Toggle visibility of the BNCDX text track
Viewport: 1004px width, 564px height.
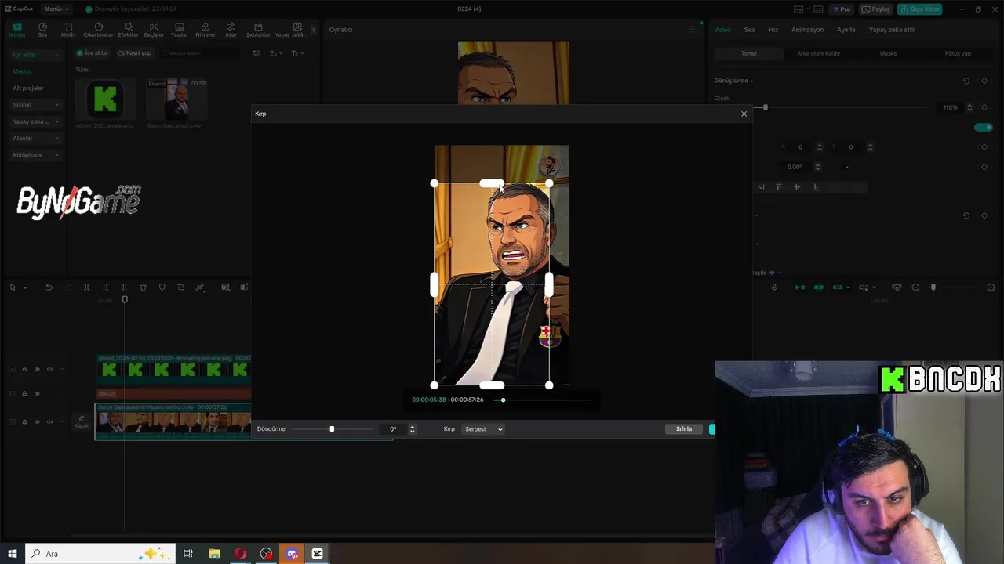(x=37, y=393)
